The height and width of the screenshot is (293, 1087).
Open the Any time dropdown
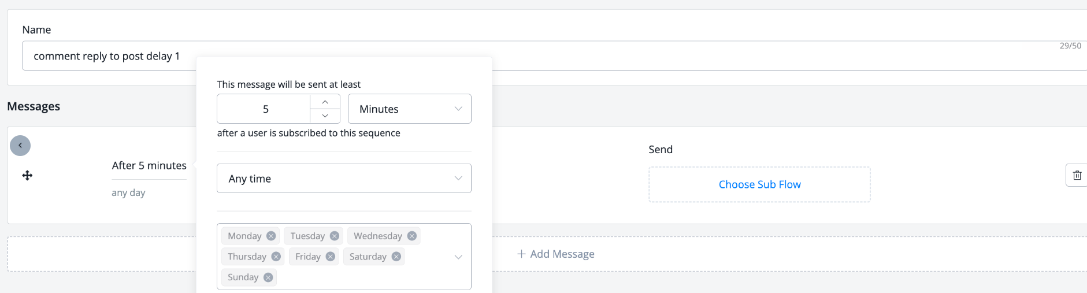coord(344,179)
